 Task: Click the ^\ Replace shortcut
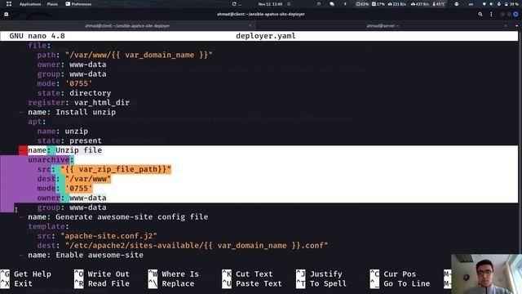coord(171,283)
